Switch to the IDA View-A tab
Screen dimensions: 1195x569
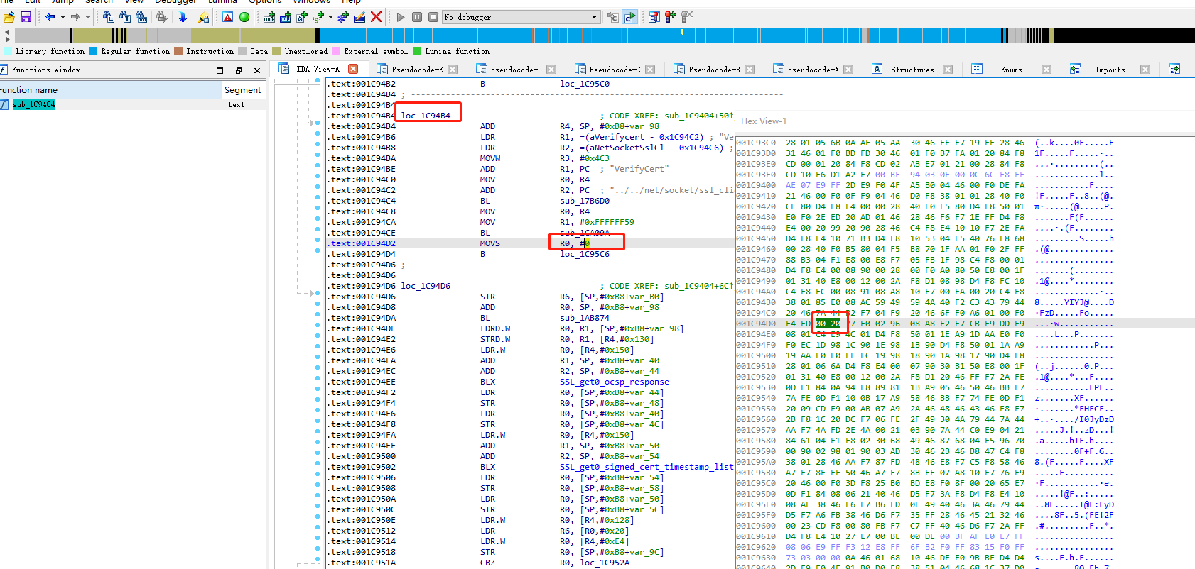tap(318, 69)
